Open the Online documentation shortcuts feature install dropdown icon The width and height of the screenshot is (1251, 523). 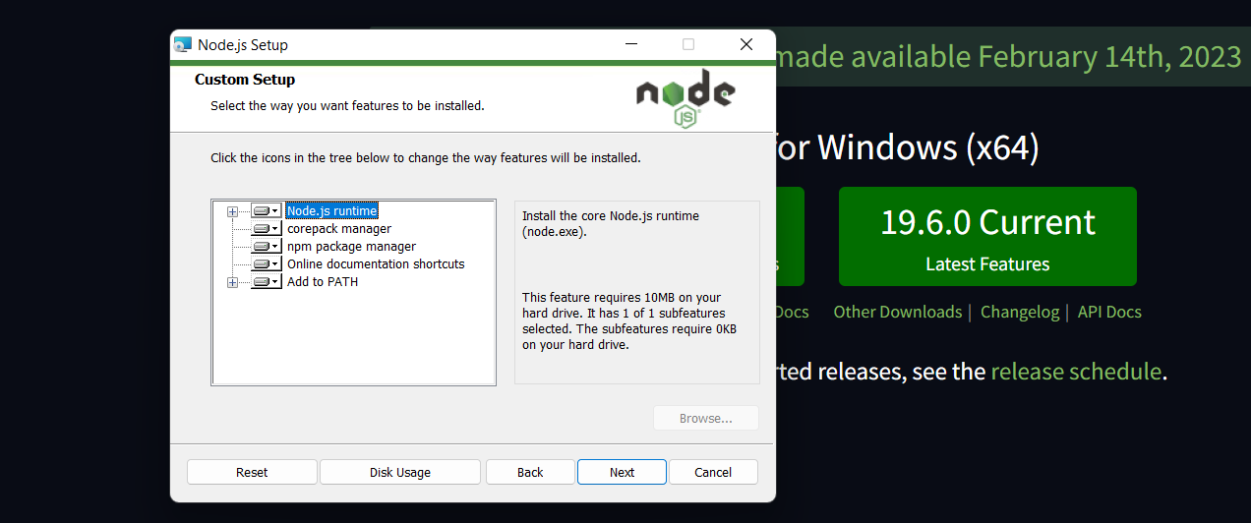pos(266,263)
